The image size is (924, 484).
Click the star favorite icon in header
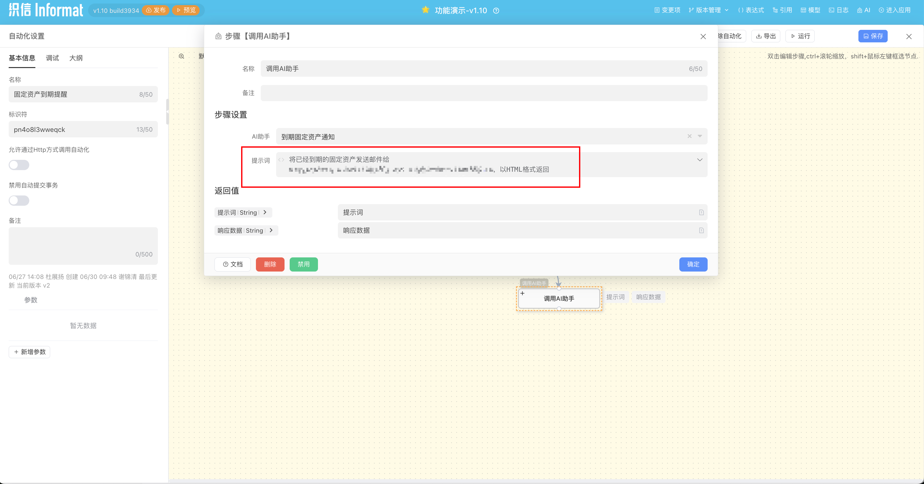[x=425, y=10]
